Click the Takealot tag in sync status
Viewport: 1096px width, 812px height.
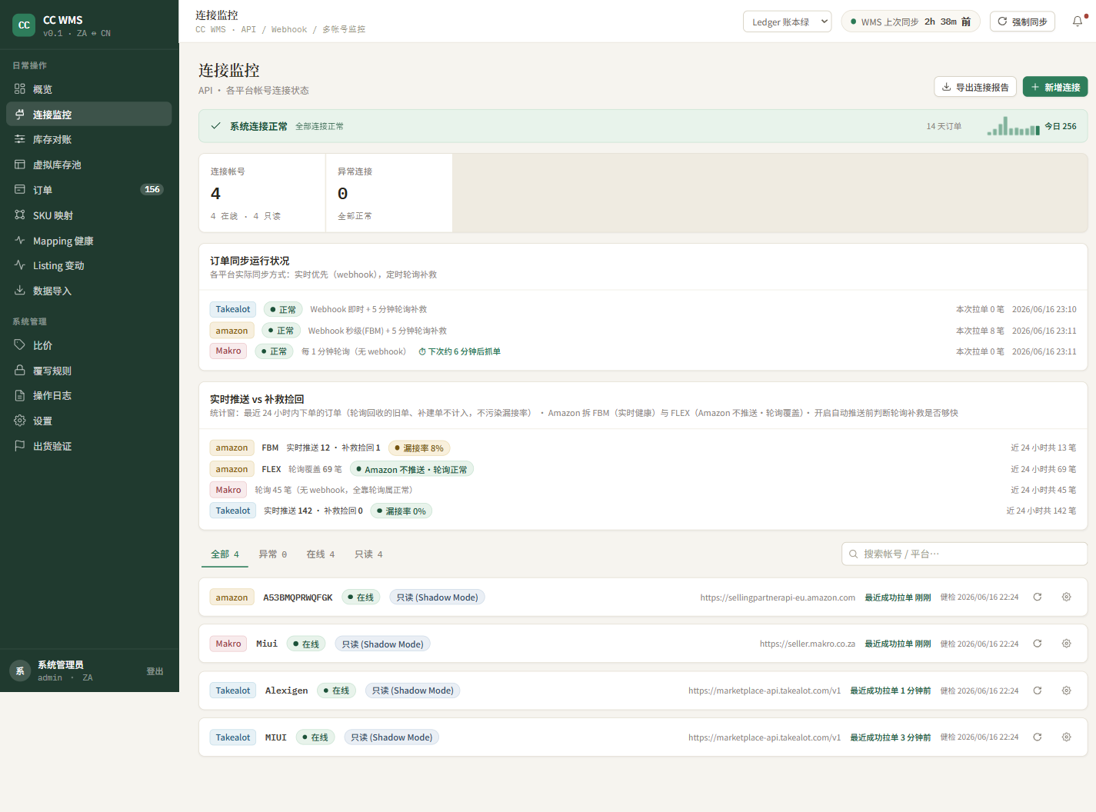(233, 309)
